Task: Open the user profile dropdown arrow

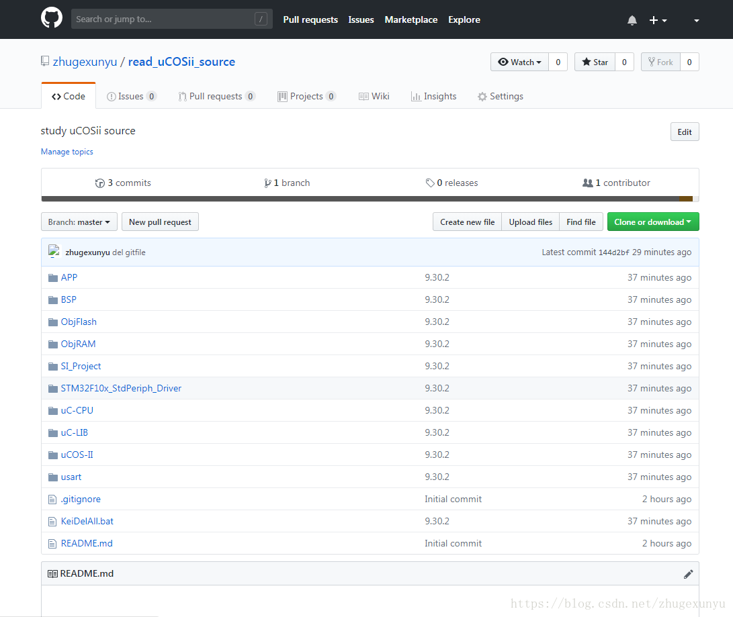Action: 697,21
